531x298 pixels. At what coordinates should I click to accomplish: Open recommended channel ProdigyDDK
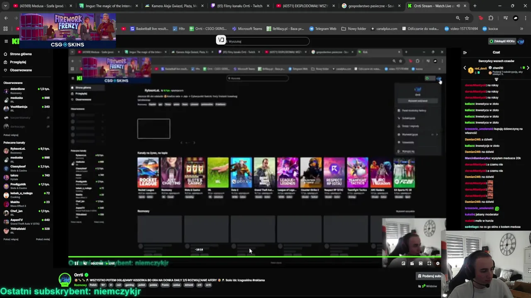(x=27, y=186)
